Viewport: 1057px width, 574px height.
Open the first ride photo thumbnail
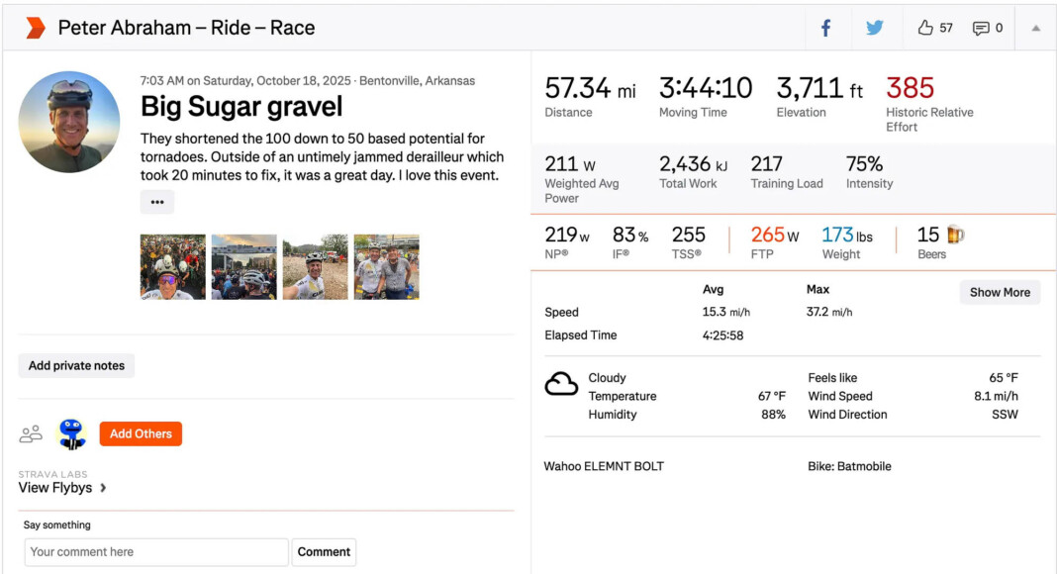click(173, 266)
